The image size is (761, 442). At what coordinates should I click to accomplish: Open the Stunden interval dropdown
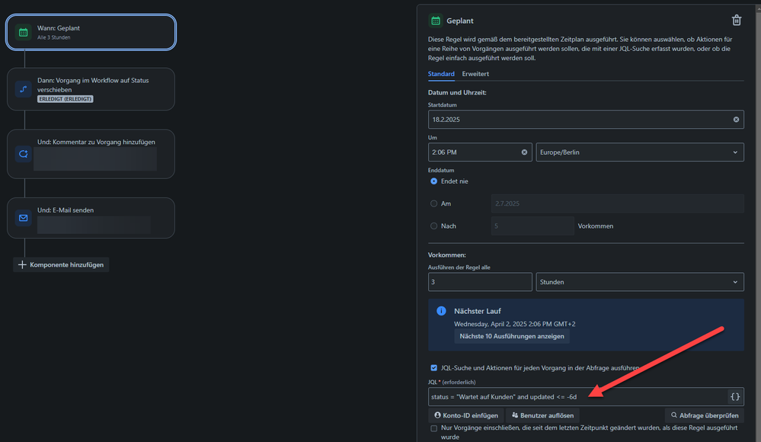pos(640,282)
